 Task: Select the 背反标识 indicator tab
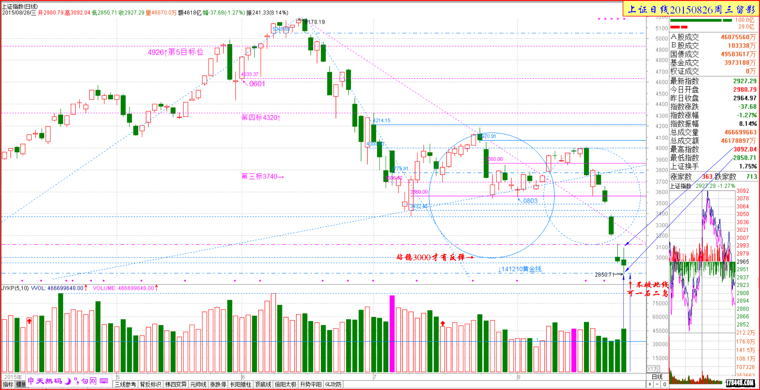click(x=151, y=384)
